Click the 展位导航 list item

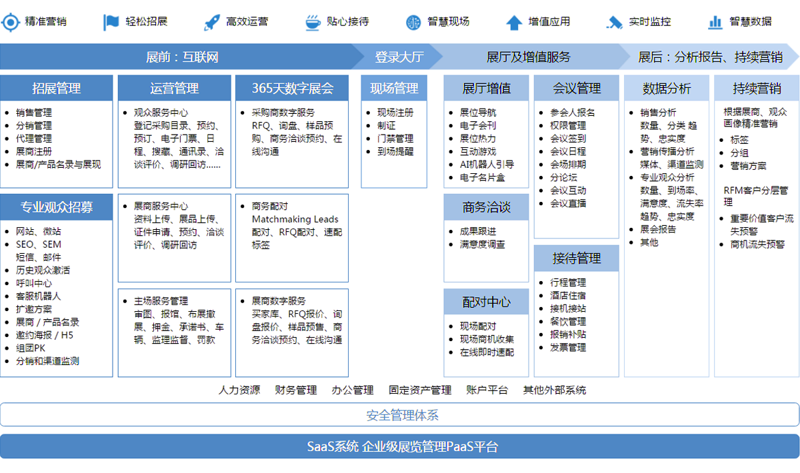478,113
